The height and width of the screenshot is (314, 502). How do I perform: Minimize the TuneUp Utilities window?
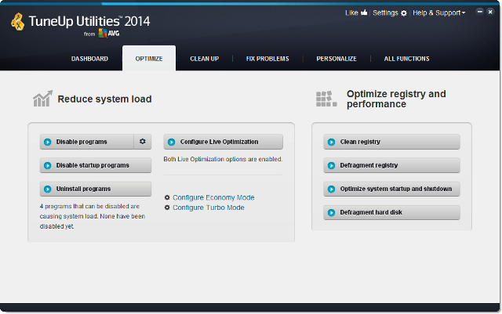tap(479, 12)
